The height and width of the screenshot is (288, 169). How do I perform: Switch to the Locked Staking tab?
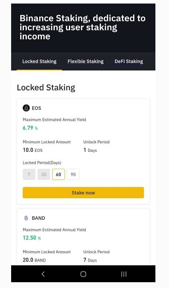click(39, 61)
